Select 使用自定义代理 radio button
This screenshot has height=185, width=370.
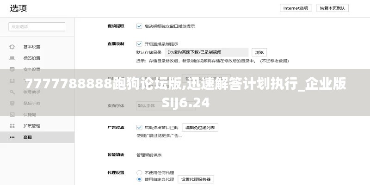click(x=139, y=179)
